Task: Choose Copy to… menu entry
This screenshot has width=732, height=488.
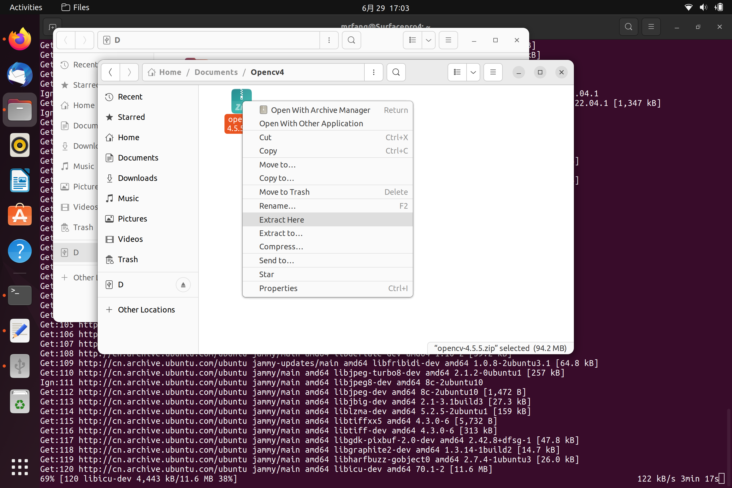Action: tap(327, 178)
